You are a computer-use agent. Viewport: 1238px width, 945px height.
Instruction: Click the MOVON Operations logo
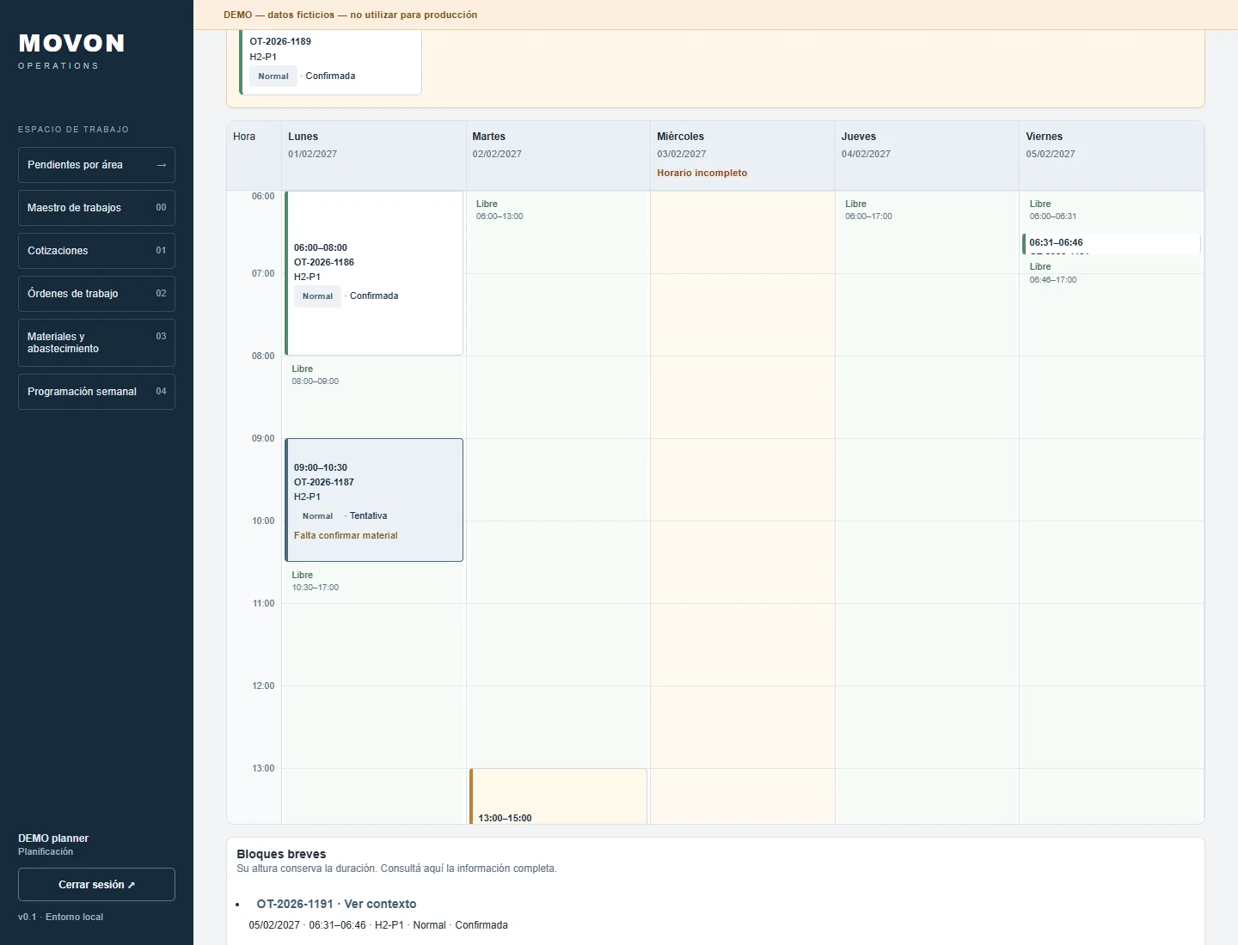[x=71, y=51]
